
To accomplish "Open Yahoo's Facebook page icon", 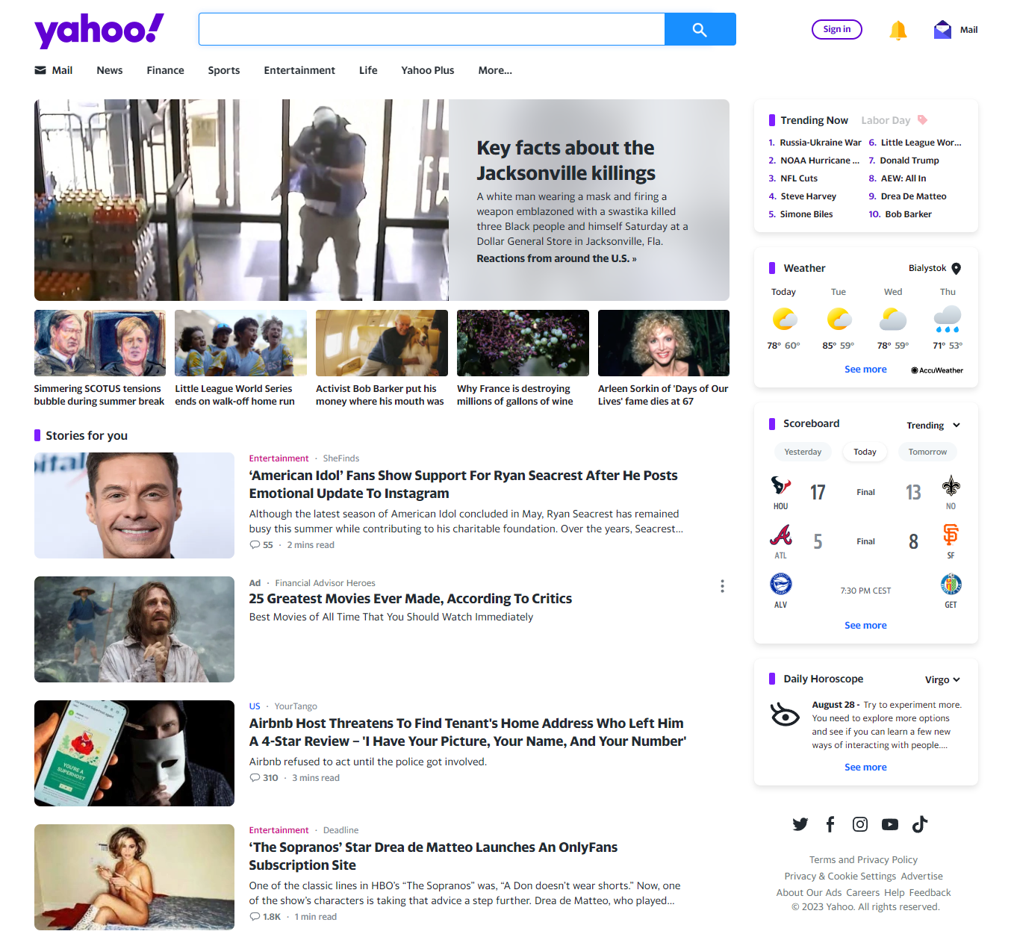I will 830,824.
